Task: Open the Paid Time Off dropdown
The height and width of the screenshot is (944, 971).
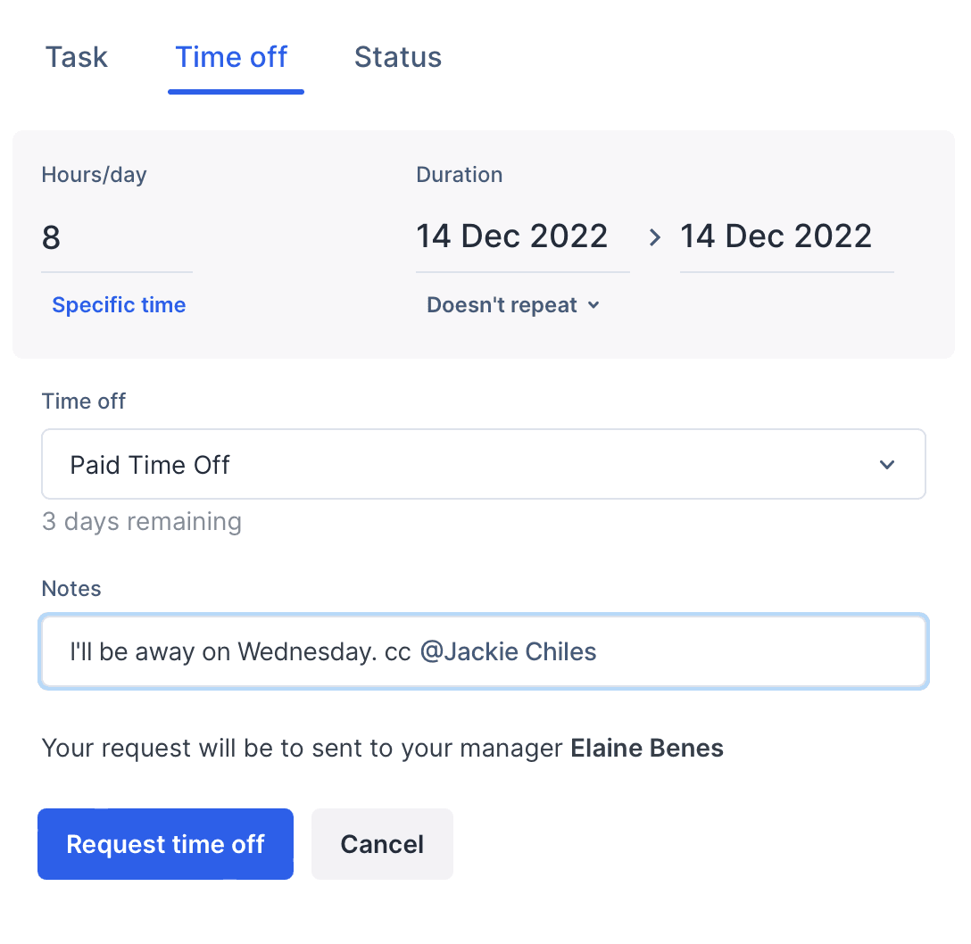Action: pos(482,465)
